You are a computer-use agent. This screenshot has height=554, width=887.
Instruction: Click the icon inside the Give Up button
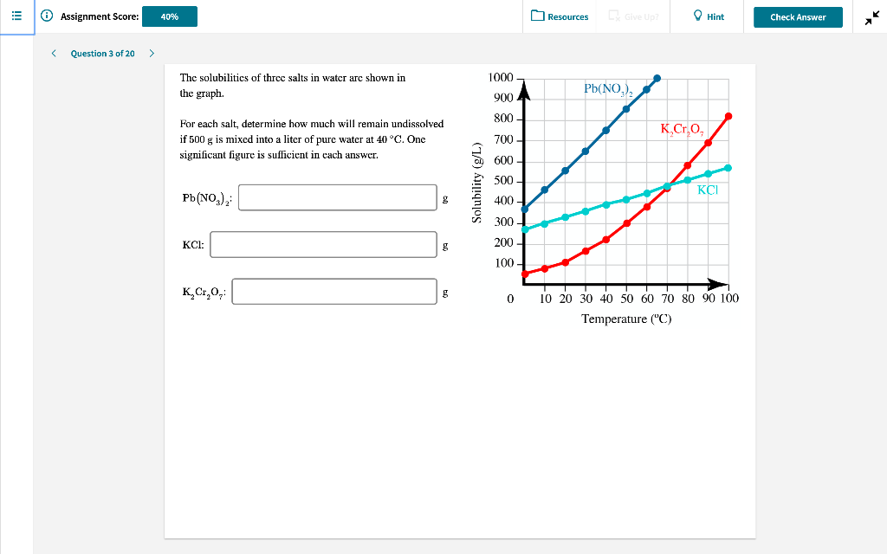click(612, 16)
